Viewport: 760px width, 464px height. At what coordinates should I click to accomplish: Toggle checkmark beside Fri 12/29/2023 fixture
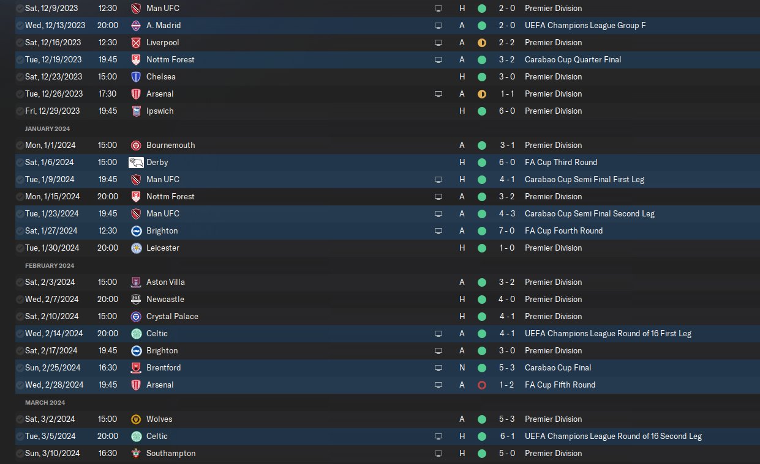coord(20,111)
